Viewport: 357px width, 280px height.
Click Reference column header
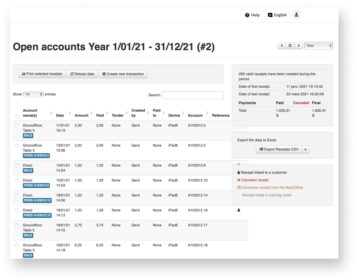pos(221,115)
